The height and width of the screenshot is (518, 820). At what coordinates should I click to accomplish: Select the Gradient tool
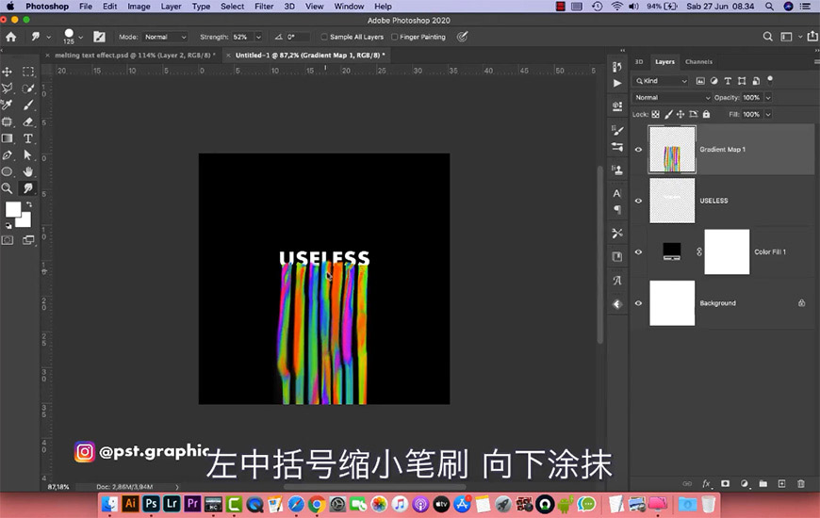coord(8,138)
